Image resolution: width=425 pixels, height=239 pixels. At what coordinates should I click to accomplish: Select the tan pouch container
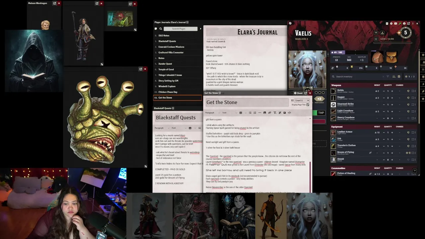click(391, 57)
